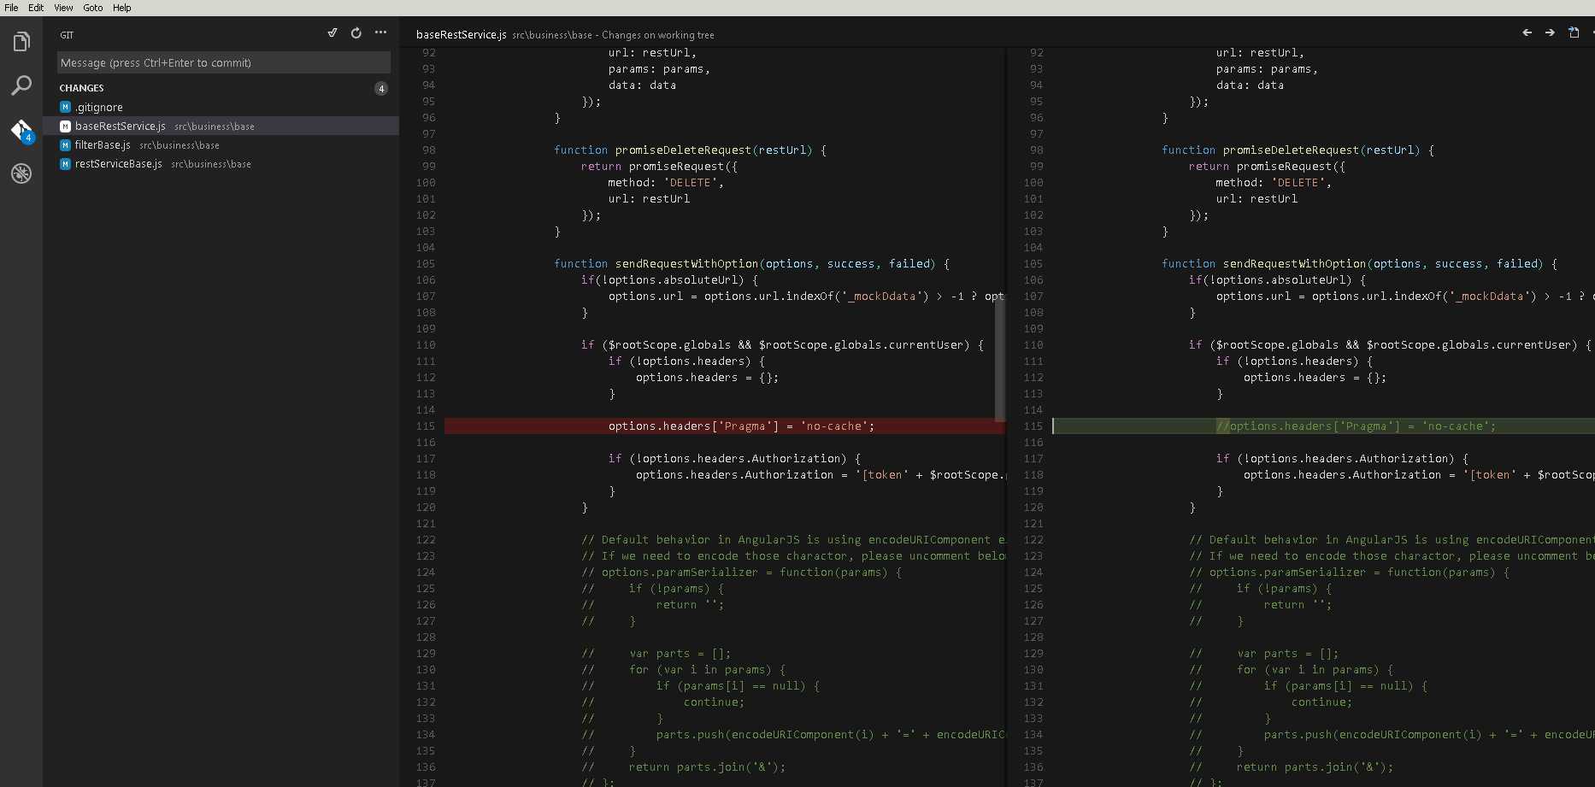The image size is (1595, 787).
Task: Open the Goto menu
Action: coord(93,8)
